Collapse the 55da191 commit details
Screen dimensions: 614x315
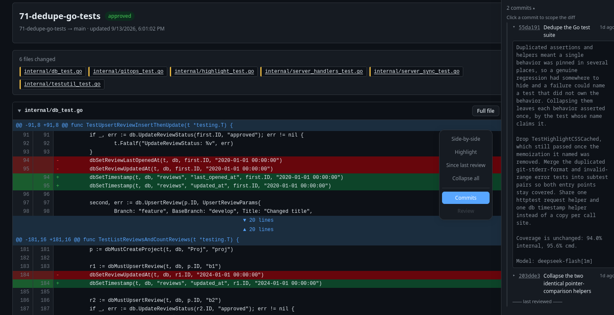click(514, 27)
